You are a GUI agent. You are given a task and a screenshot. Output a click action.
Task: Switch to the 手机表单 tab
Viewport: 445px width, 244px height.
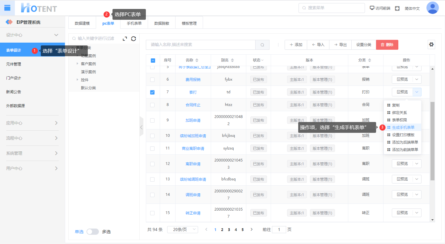pyautogui.click(x=134, y=23)
